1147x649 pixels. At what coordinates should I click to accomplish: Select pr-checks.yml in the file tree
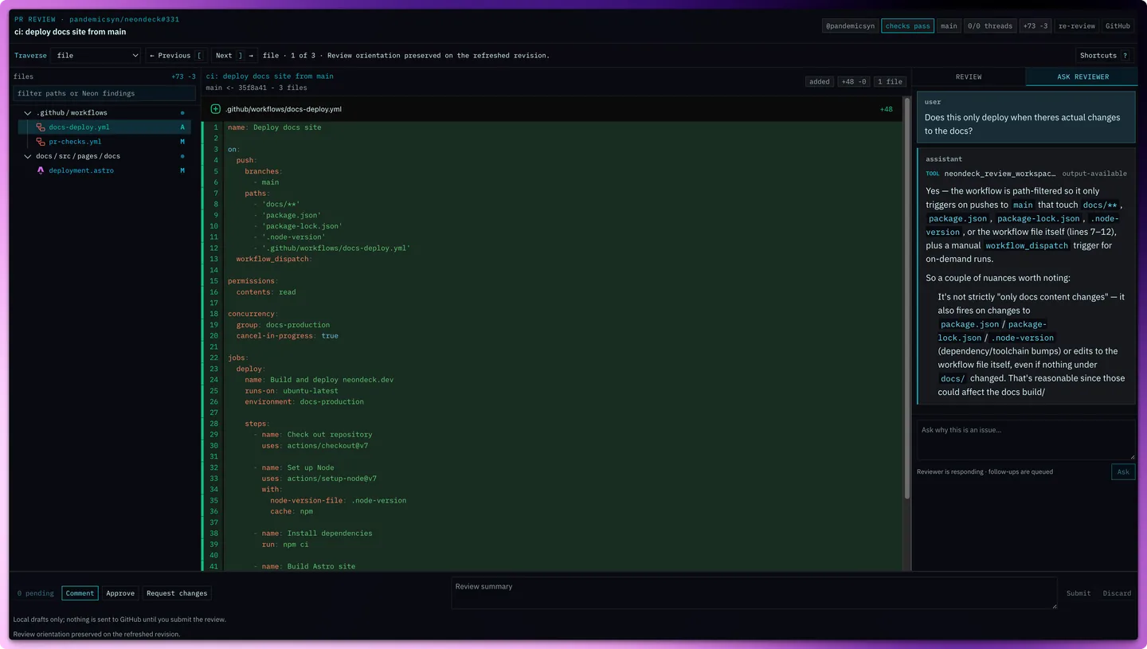pyautogui.click(x=104, y=142)
